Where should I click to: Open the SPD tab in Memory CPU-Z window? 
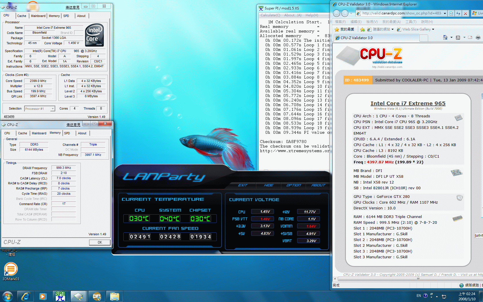[67, 133]
